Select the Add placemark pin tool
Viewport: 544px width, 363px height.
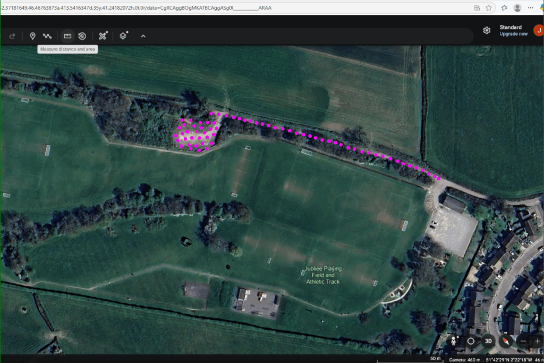click(x=32, y=36)
